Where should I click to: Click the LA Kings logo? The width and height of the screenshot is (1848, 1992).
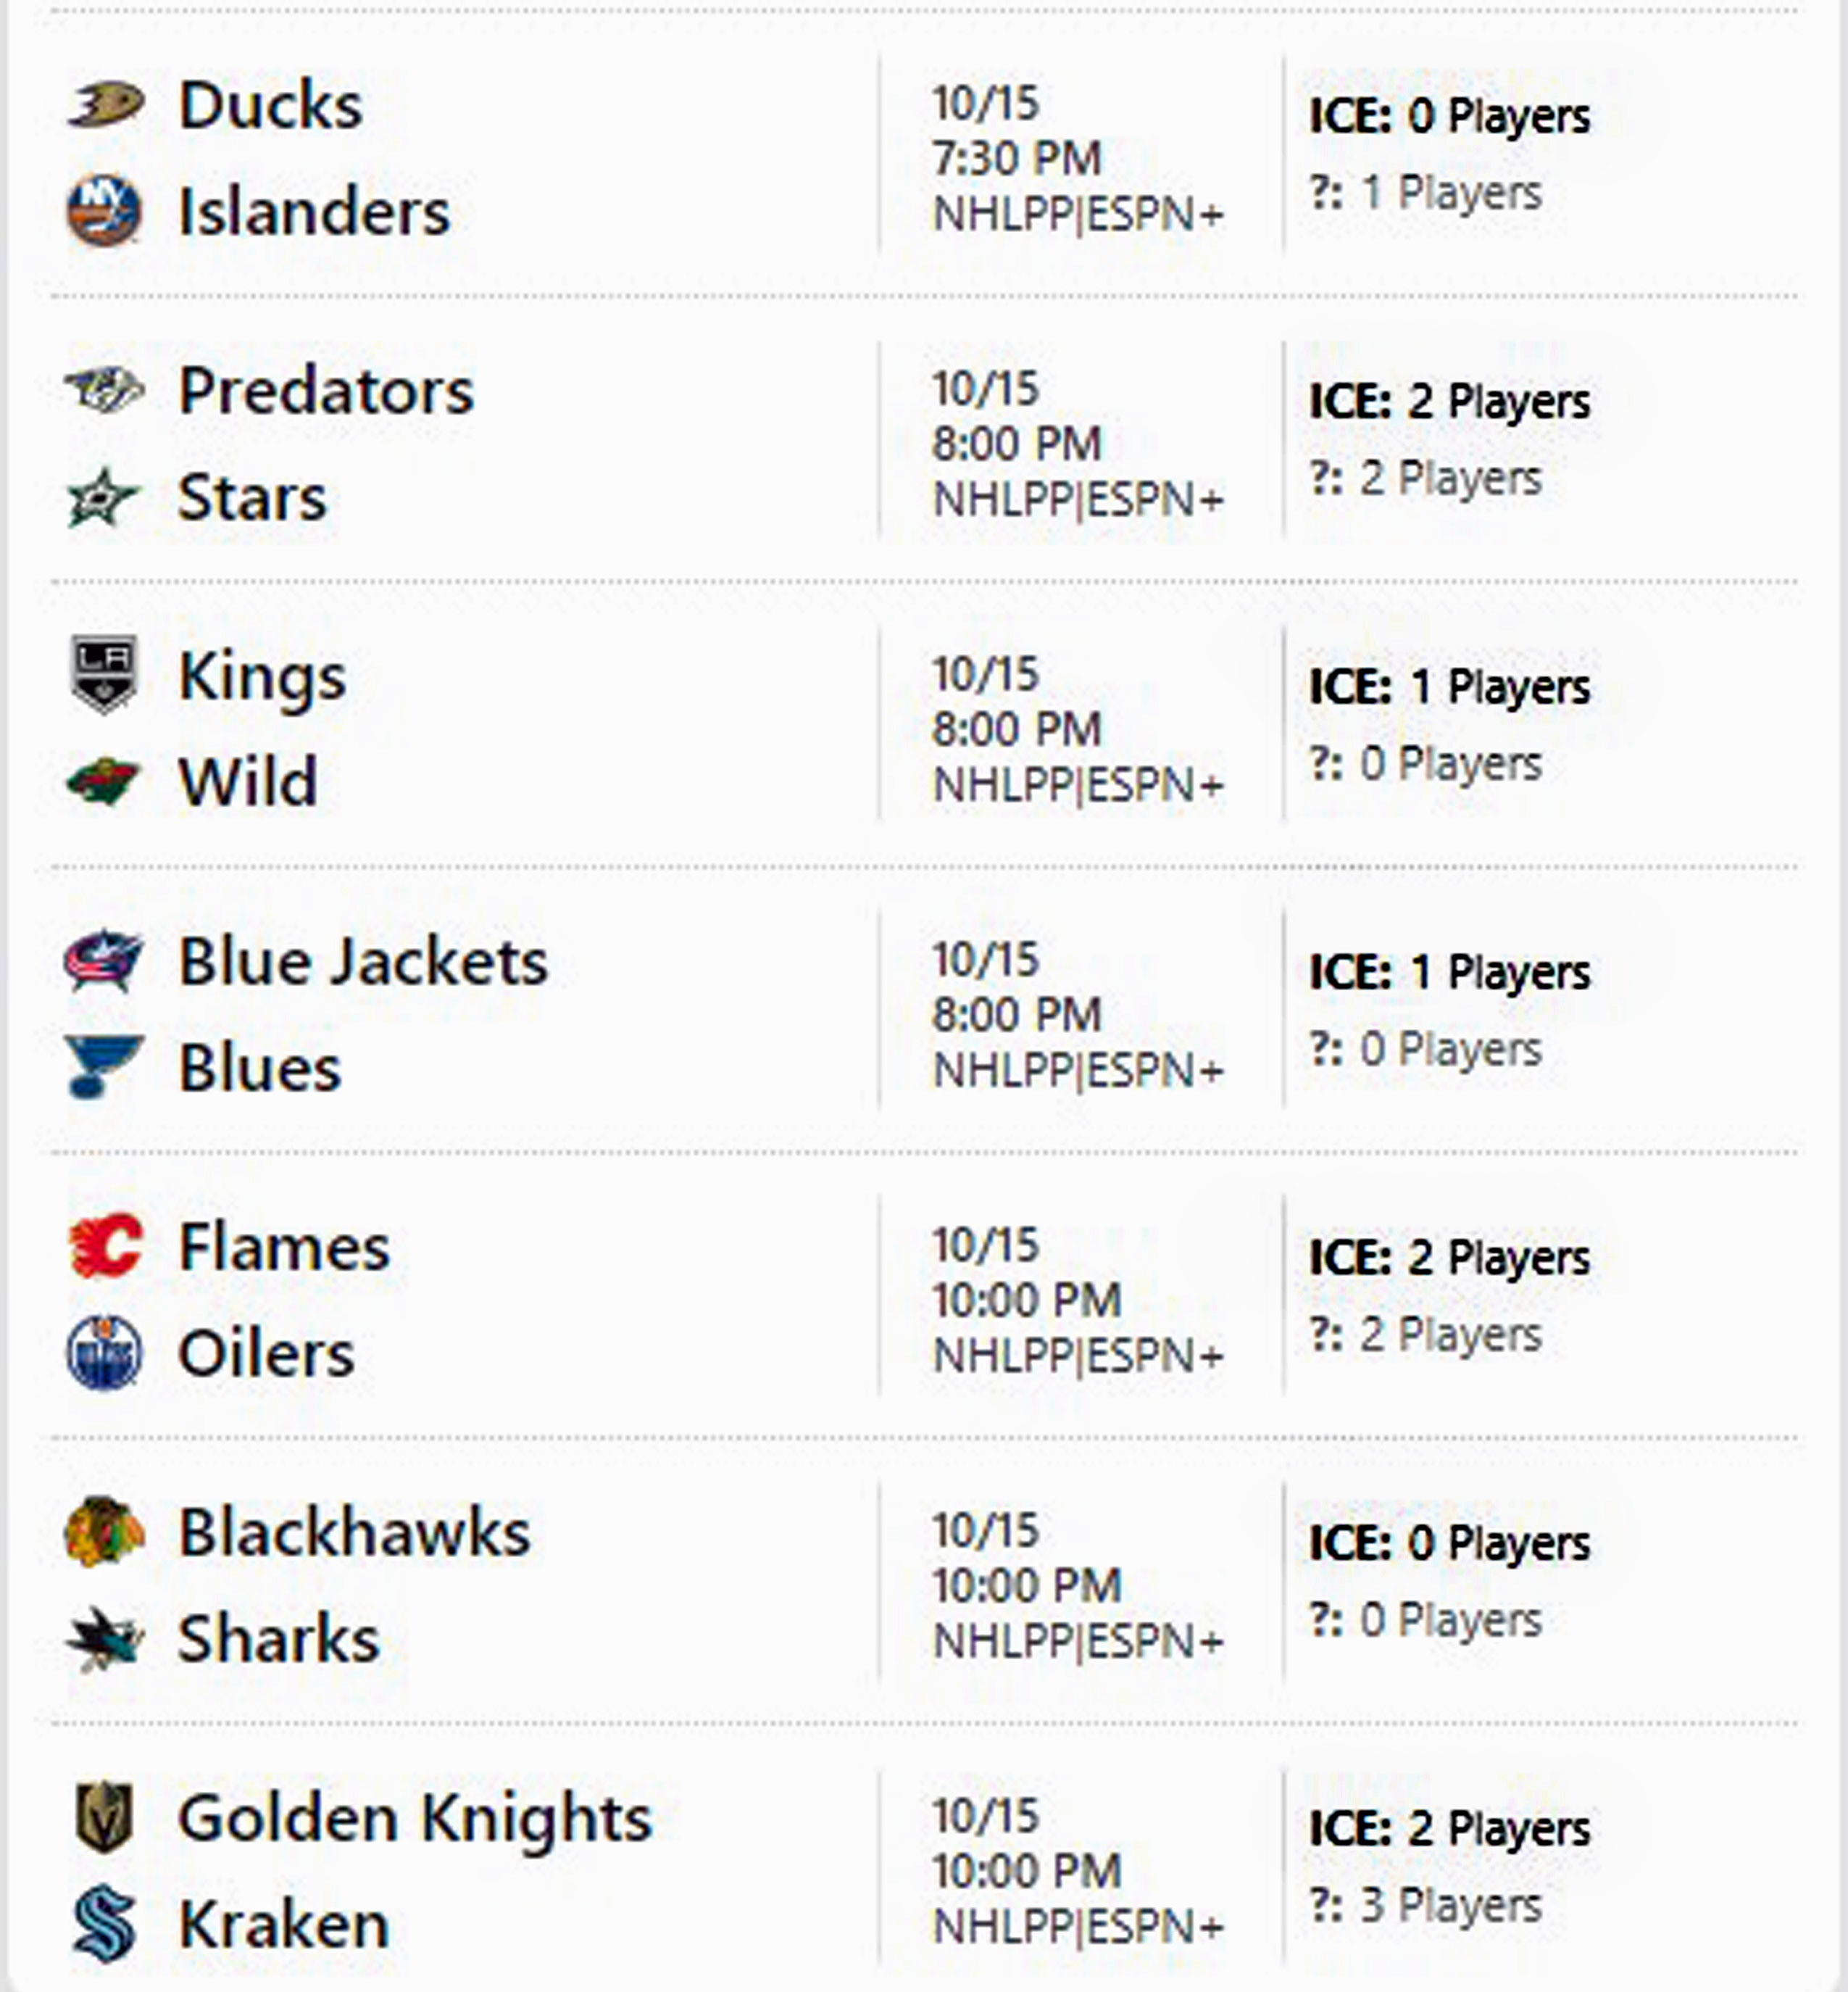(104, 675)
